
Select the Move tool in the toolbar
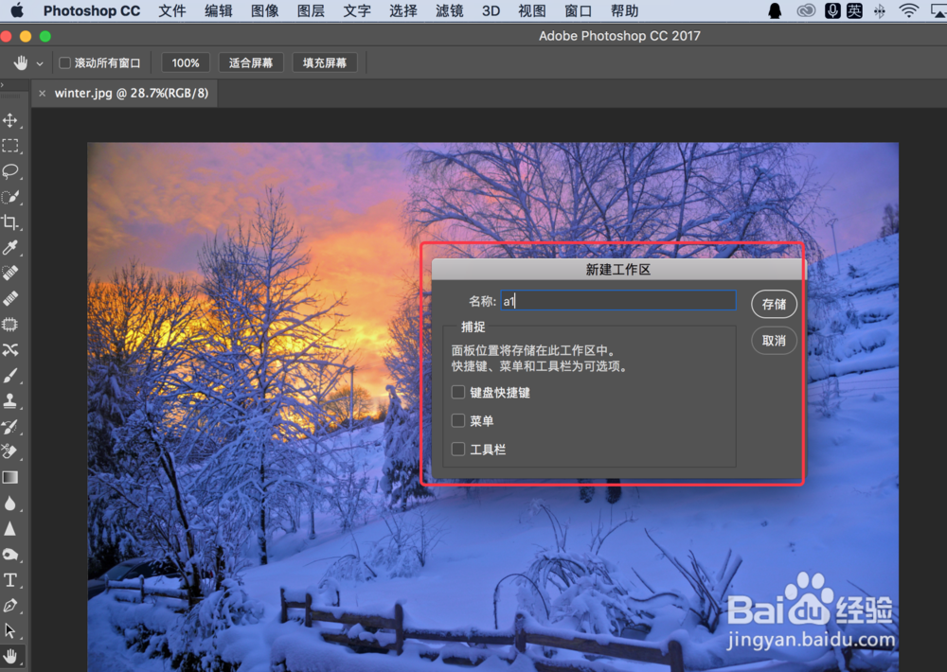[12, 120]
